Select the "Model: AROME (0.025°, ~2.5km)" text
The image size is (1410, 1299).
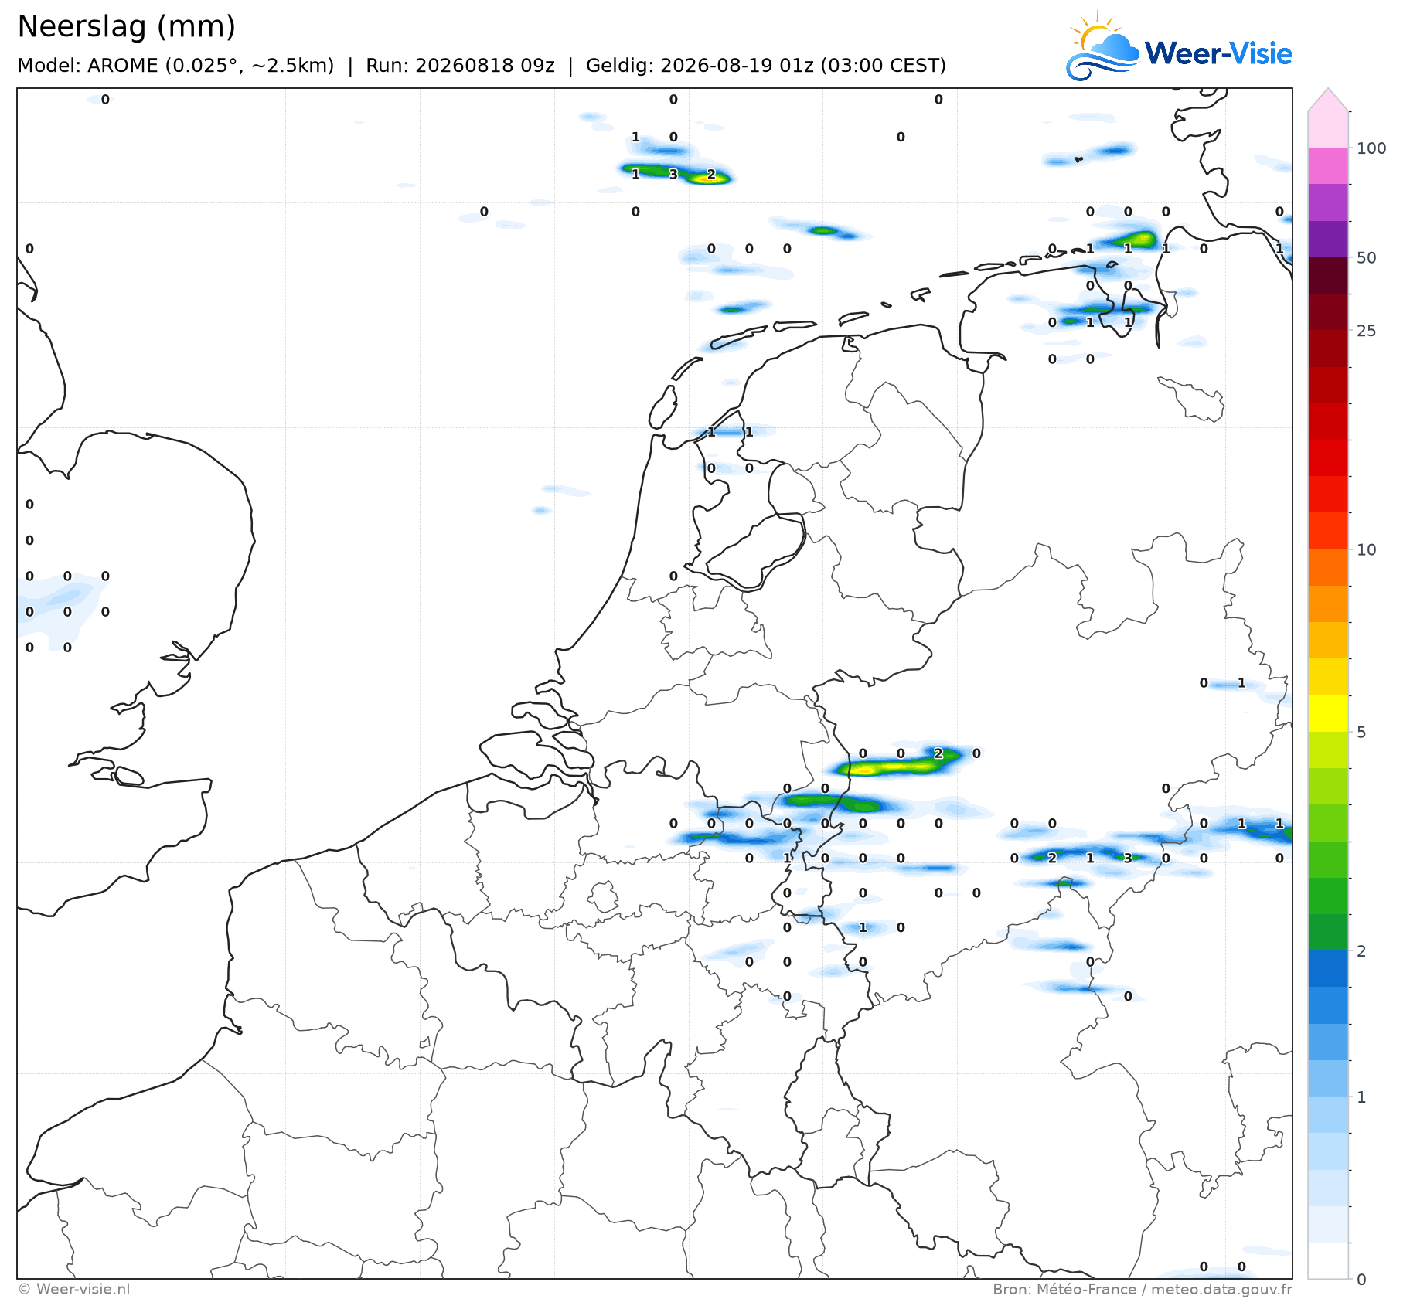pos(175,66)
